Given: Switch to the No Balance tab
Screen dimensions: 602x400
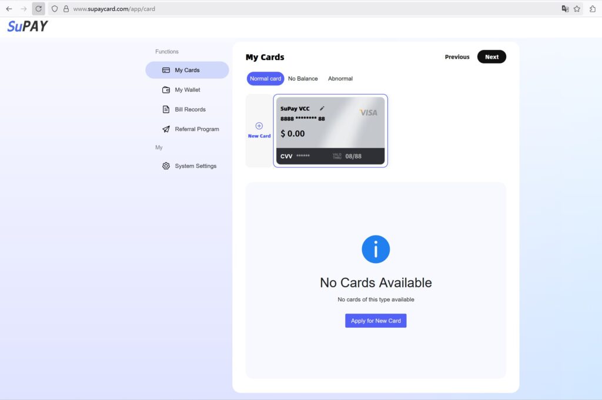Looking at the screenshot, I should 303,78.
